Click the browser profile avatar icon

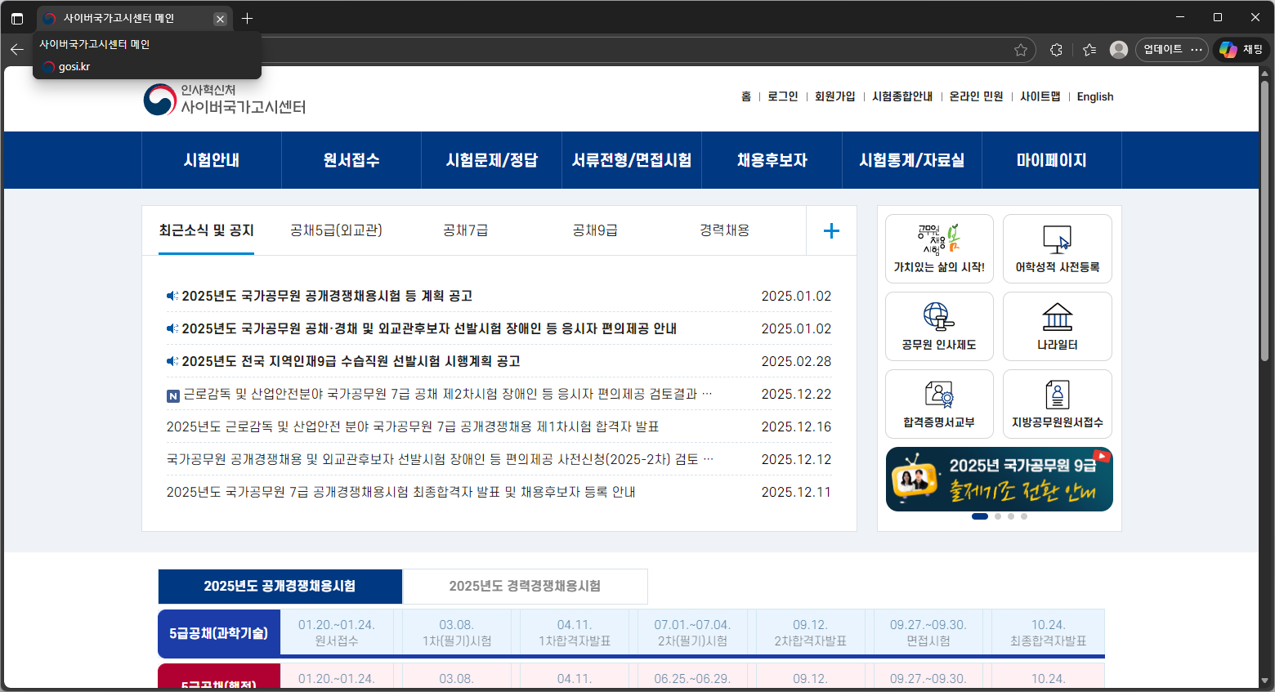tap(1118, 49)
